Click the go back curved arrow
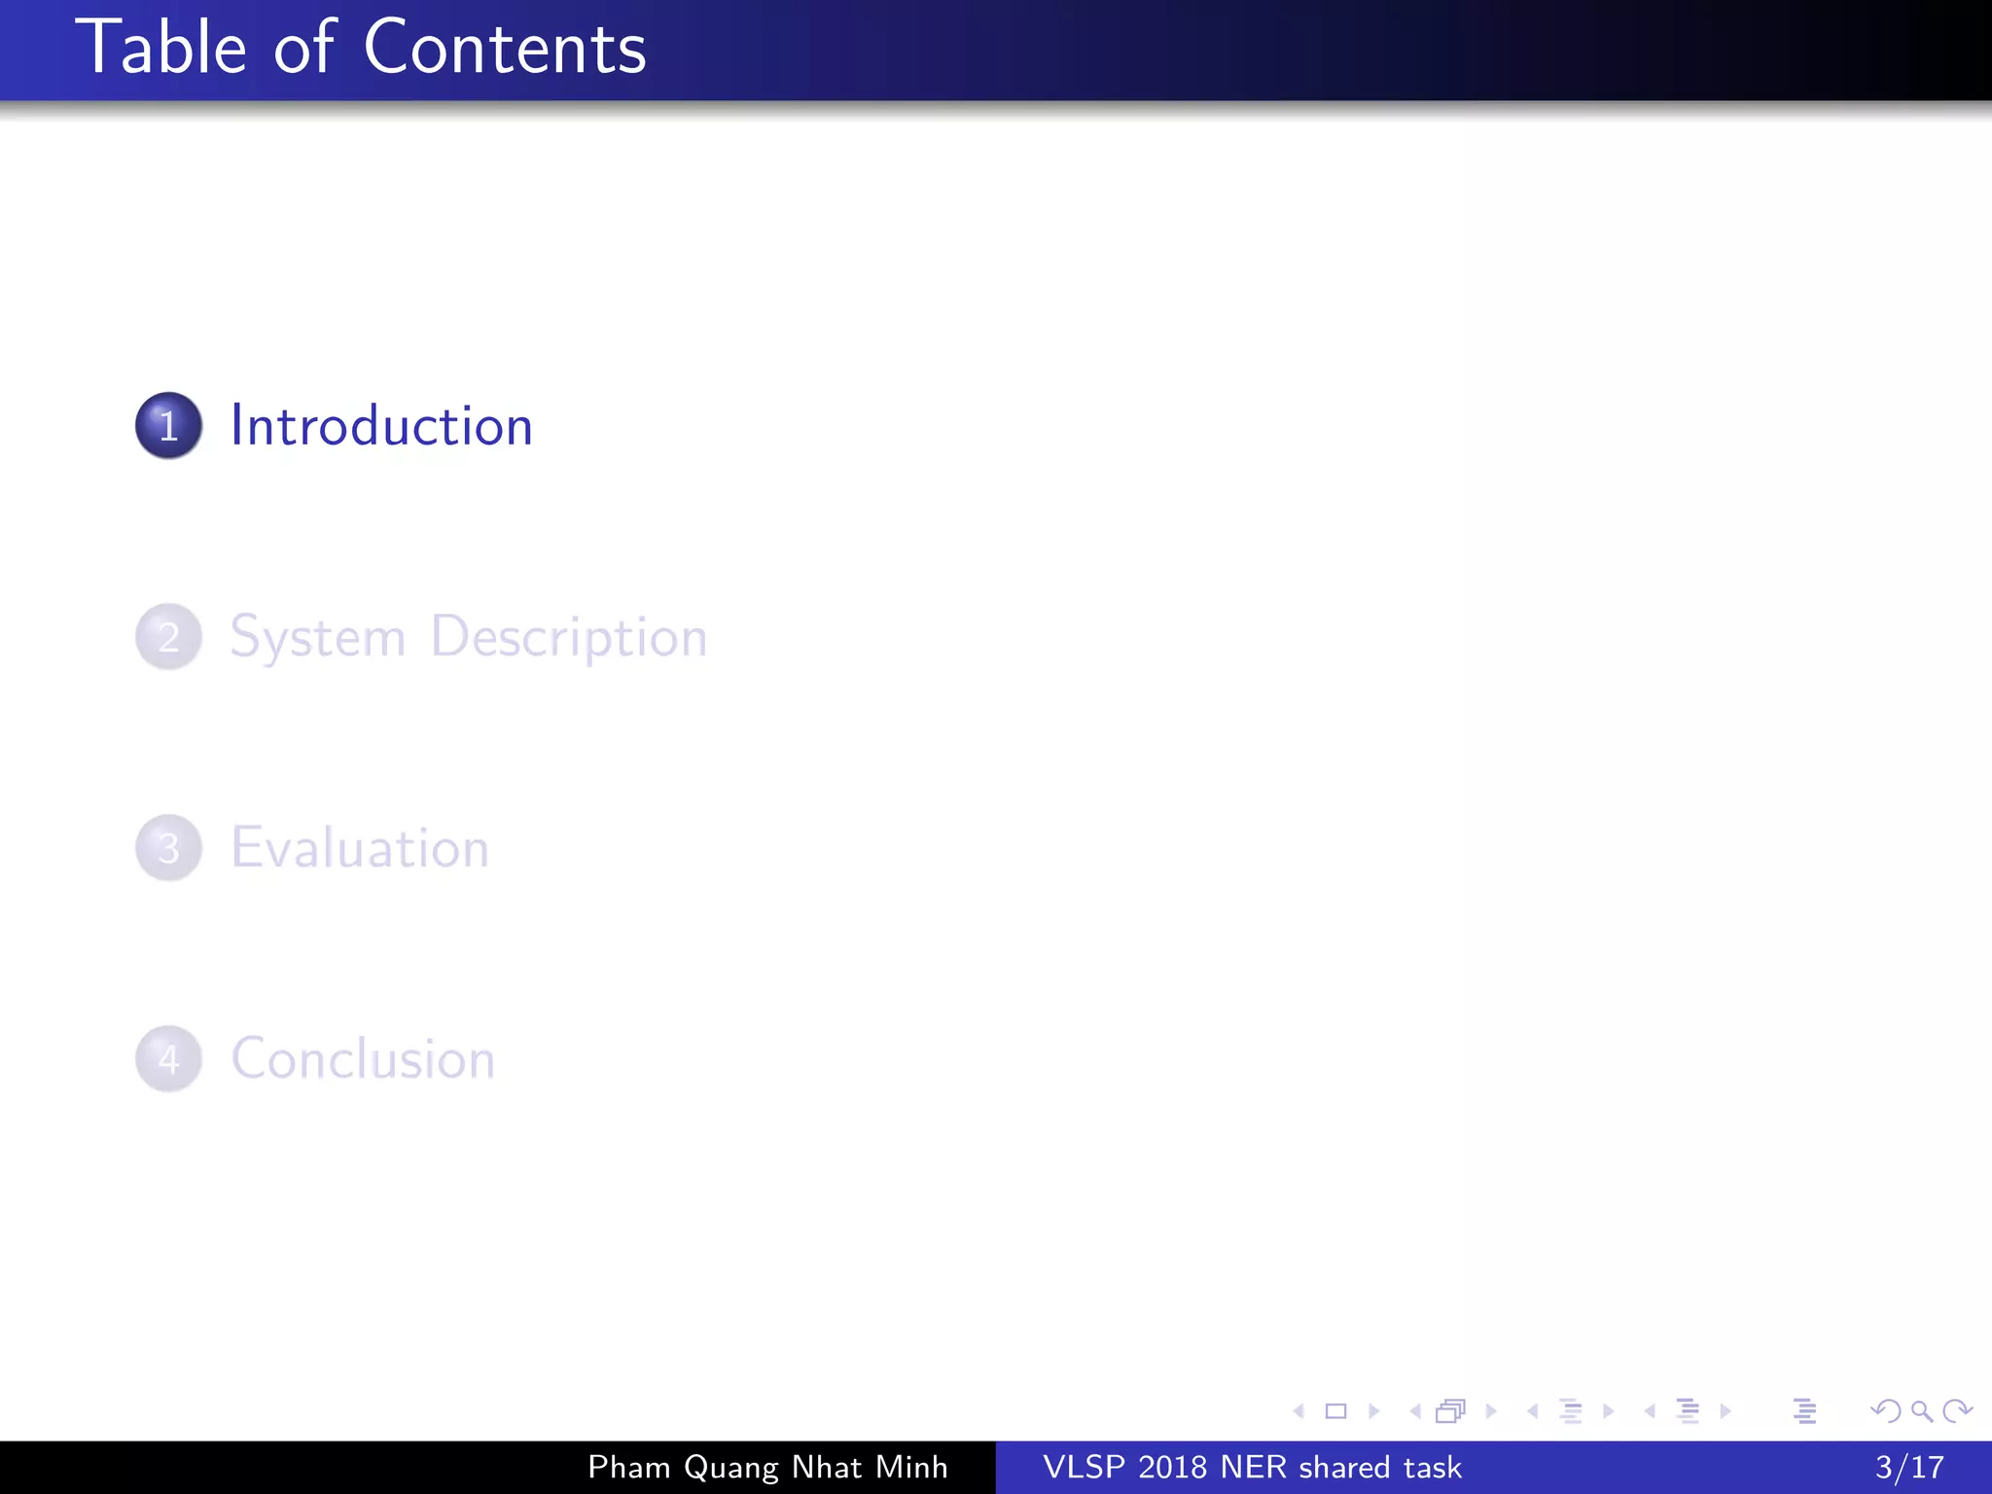This screenshot has height=1494, width=1992. [x=1885, y=1411]
